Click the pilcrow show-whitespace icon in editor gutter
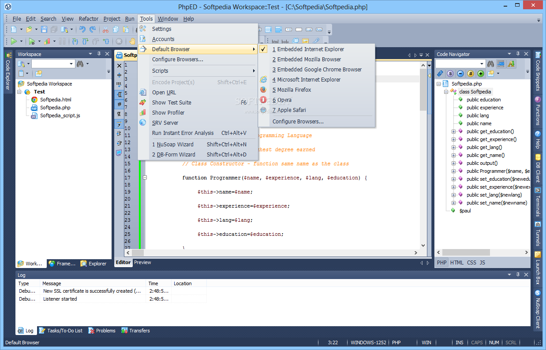 point(119,114)
